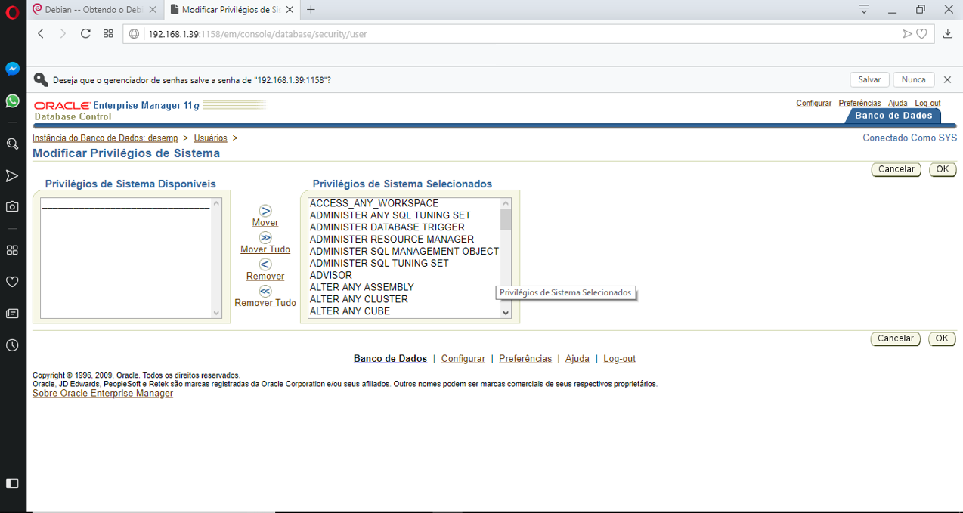Click the Mover arrow icon
The width and height of the screenshot is (963, 513).
[x=265, y=211]
